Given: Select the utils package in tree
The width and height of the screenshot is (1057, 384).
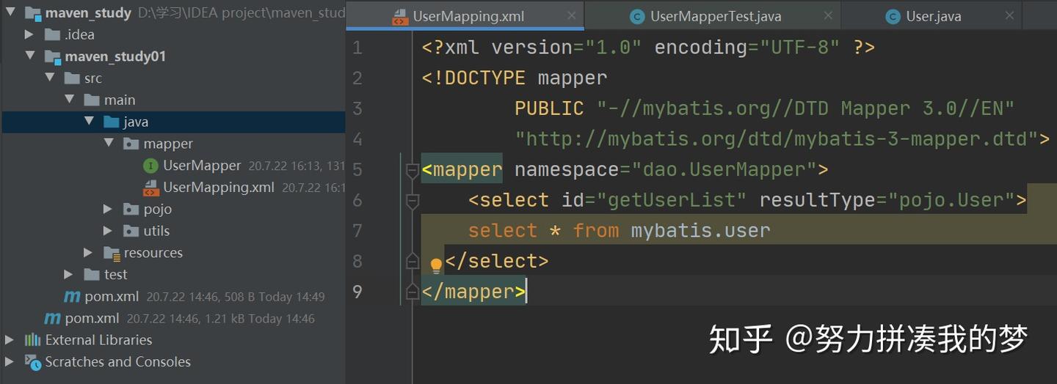Looking at the screenshot, I should [156, 231].
